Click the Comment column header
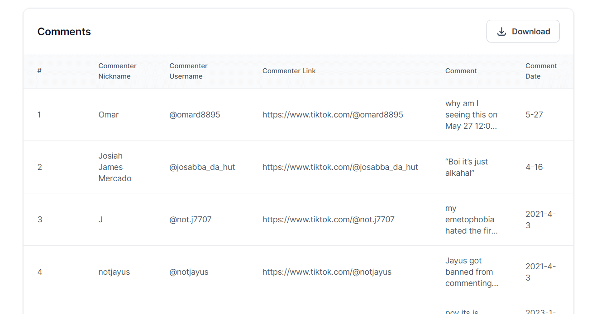 click(x=461, y=71)
